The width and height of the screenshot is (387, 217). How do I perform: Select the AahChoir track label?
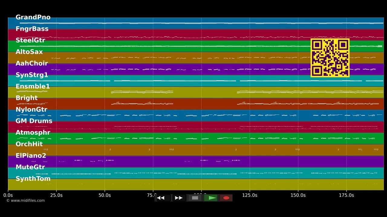[32, 63]
